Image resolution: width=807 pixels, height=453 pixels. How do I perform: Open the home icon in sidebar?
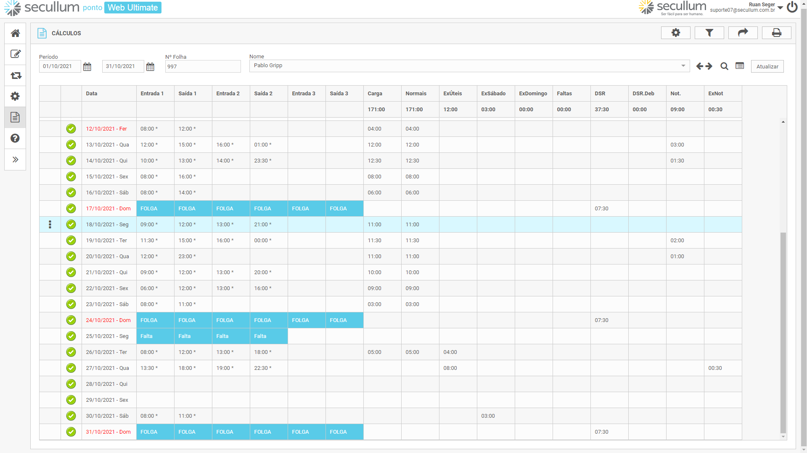15,33
